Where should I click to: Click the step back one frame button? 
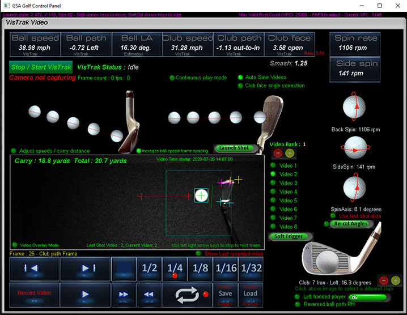[34, 269]
